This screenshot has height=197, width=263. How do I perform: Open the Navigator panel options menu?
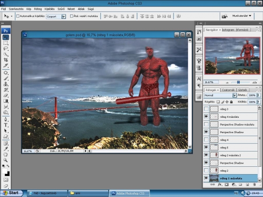coord(259,31)
